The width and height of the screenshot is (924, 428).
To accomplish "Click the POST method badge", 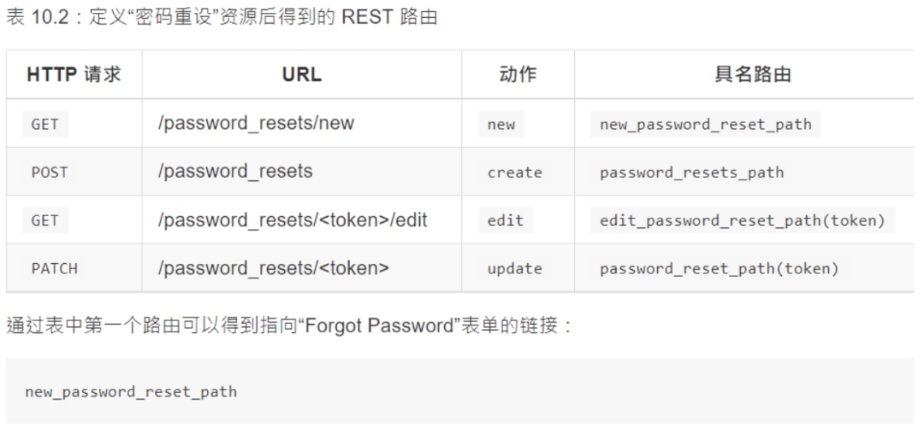I will point(50,173).
